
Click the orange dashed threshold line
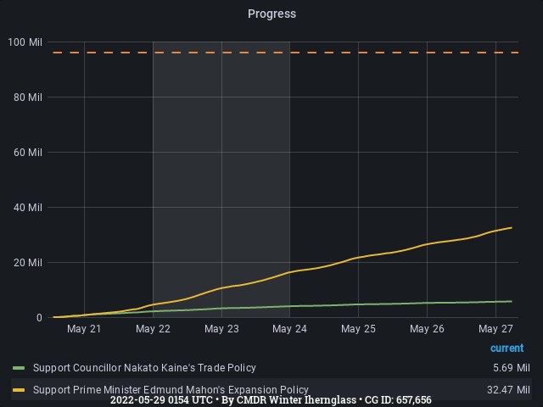coord(285,53)
